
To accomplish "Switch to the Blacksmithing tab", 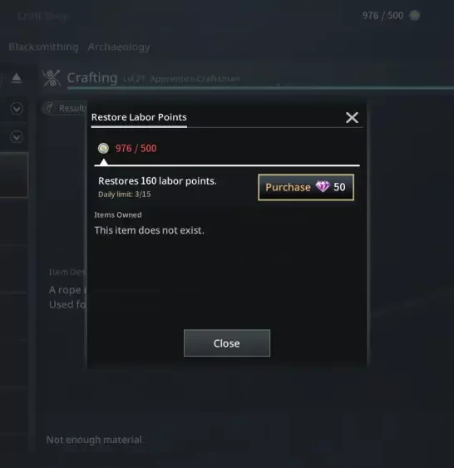I will (43, 47).
